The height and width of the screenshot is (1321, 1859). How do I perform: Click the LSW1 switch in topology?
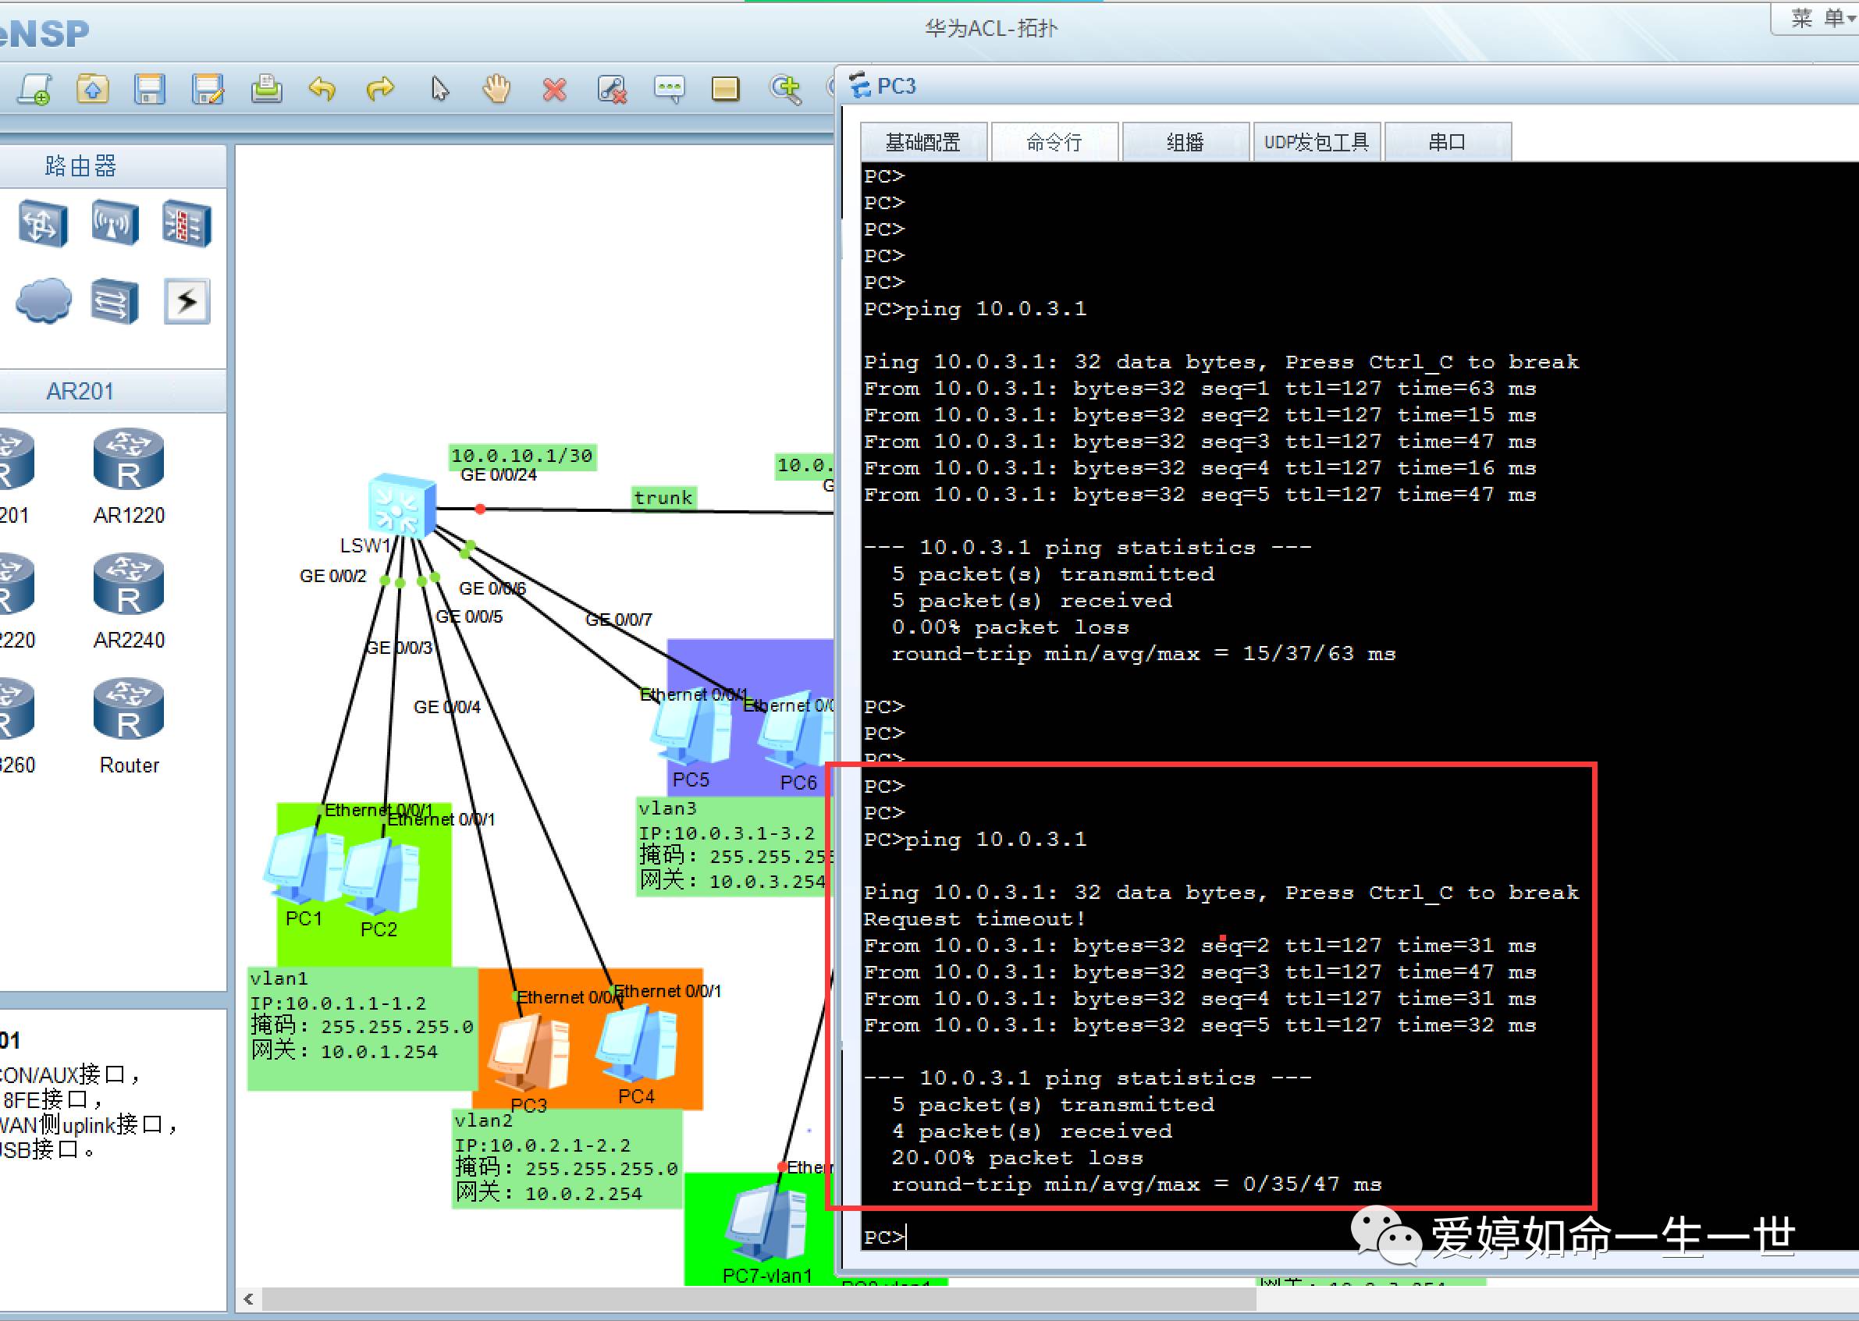400,506
